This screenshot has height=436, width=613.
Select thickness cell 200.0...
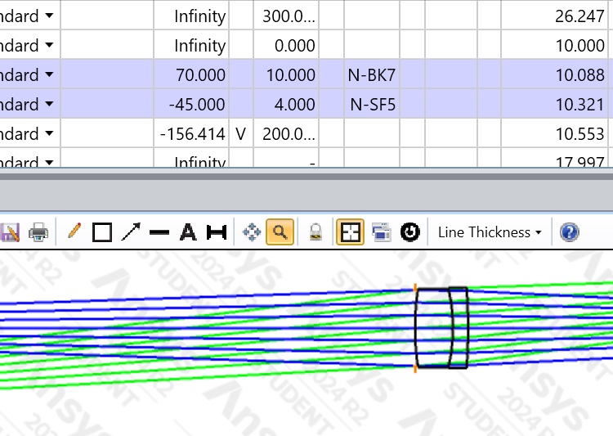coord(286,133)
